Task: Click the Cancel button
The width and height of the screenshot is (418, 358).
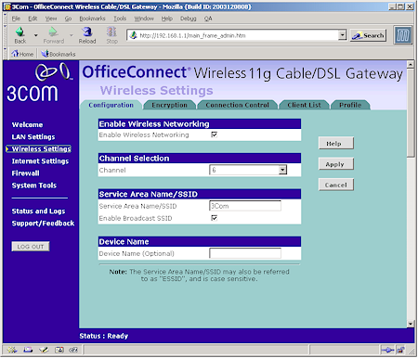Action: pyautogui.click(x=336, y=185)
